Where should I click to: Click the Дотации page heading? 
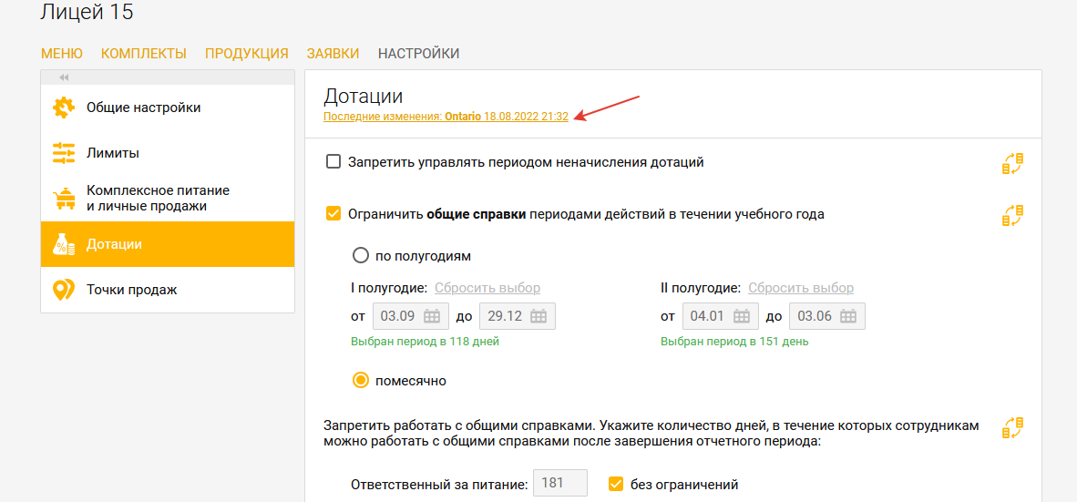[364, 96]
